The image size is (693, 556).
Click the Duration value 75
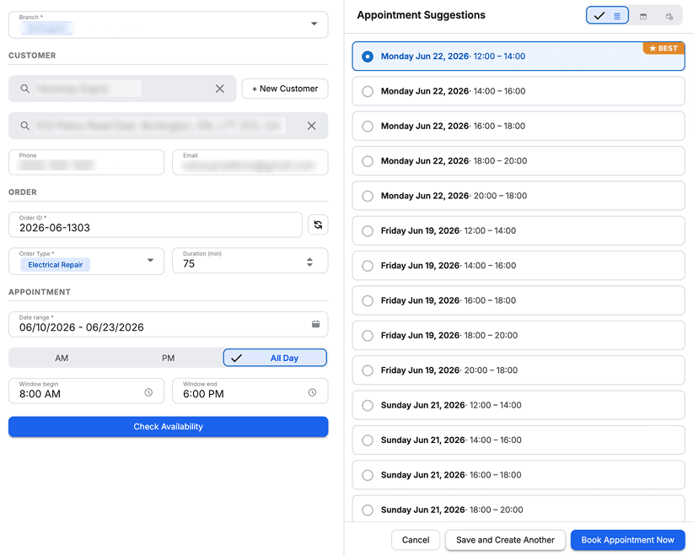[189, 263]
